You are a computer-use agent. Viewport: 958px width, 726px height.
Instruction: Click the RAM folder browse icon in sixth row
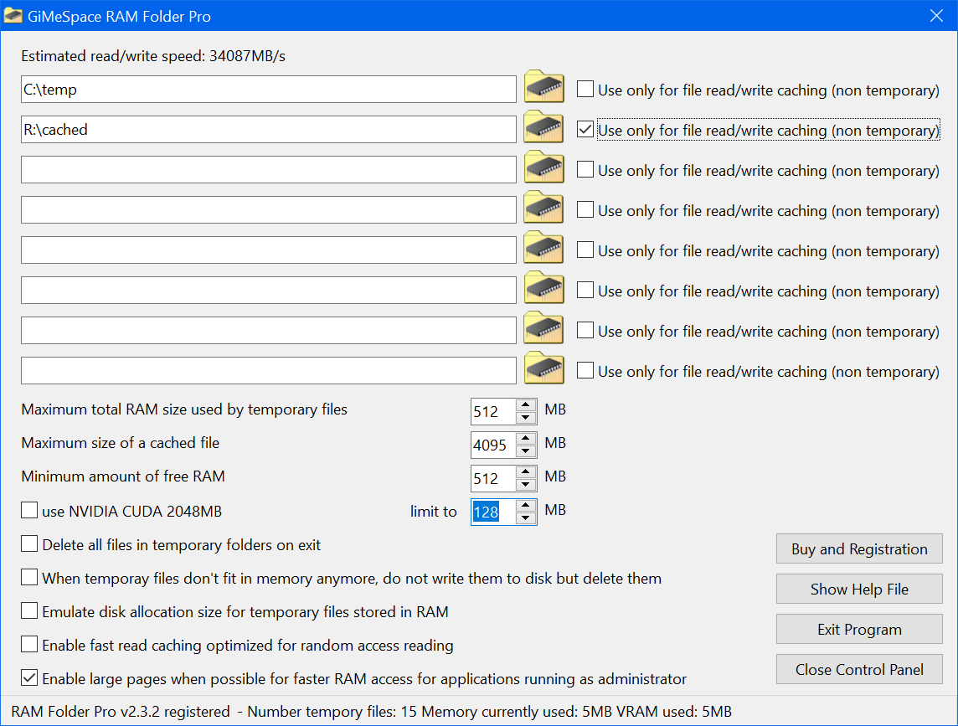543,290
